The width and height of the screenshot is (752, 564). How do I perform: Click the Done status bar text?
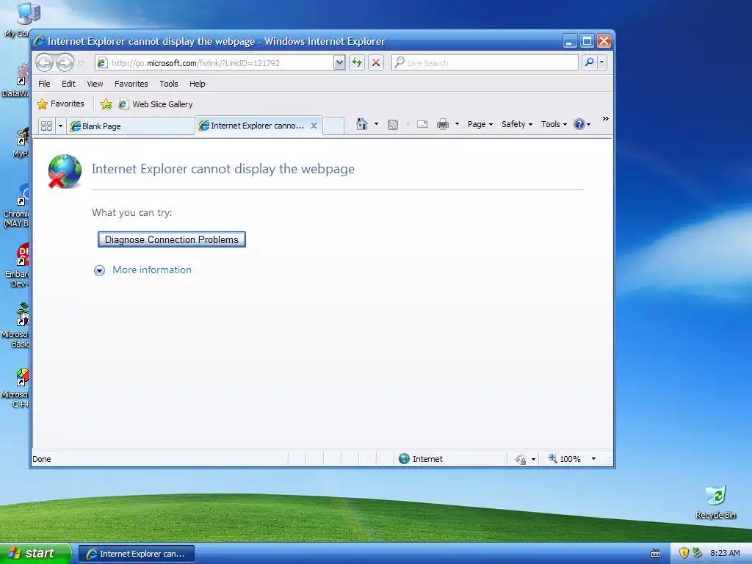click(x=42, y=459)
